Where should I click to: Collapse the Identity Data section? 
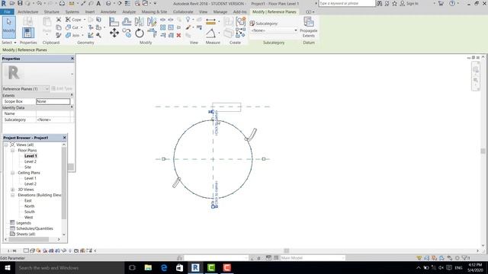(72, 107)
